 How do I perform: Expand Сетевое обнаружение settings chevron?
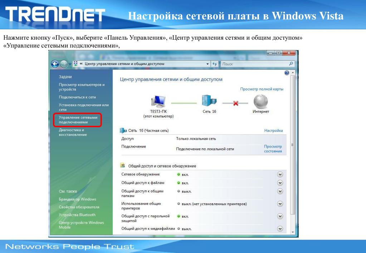280,174
